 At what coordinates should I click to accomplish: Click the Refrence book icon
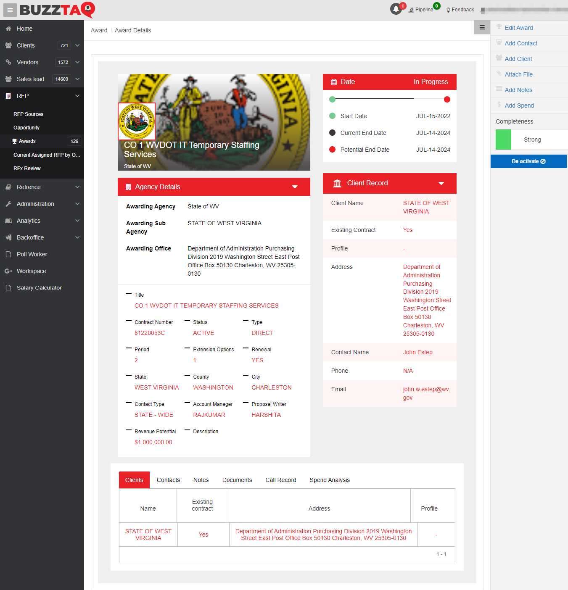(8, 187)
